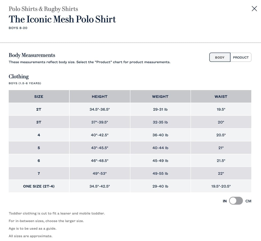Close the size chart dialog
The image size is (261, 241).
coord(254,9)
